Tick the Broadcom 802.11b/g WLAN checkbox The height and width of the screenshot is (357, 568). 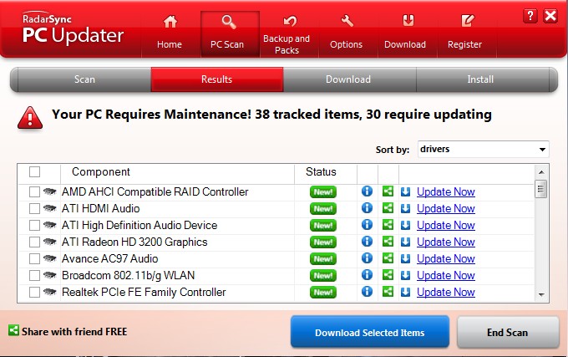tap(34, 275)
